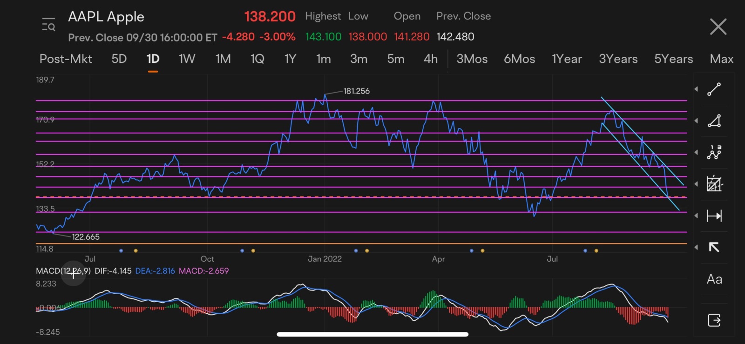
Task: Switch to 1Y candle timeframe
Action: [x=290, y=59]
